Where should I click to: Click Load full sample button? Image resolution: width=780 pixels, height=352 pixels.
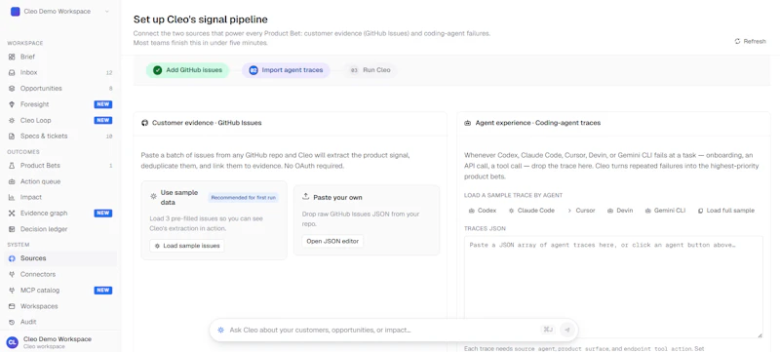(725, 211)
